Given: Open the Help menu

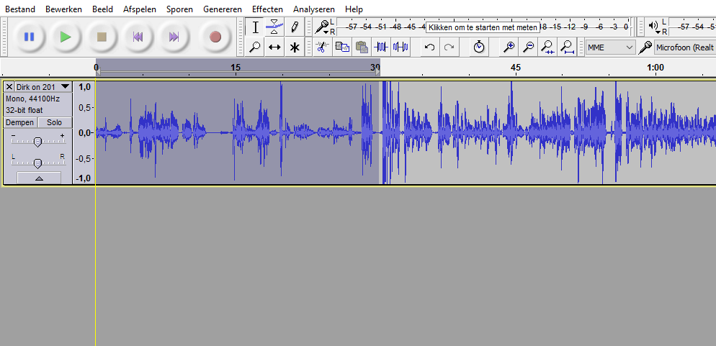Looking at the screenshot, I should pyautogui.click(x=354, y=9).
